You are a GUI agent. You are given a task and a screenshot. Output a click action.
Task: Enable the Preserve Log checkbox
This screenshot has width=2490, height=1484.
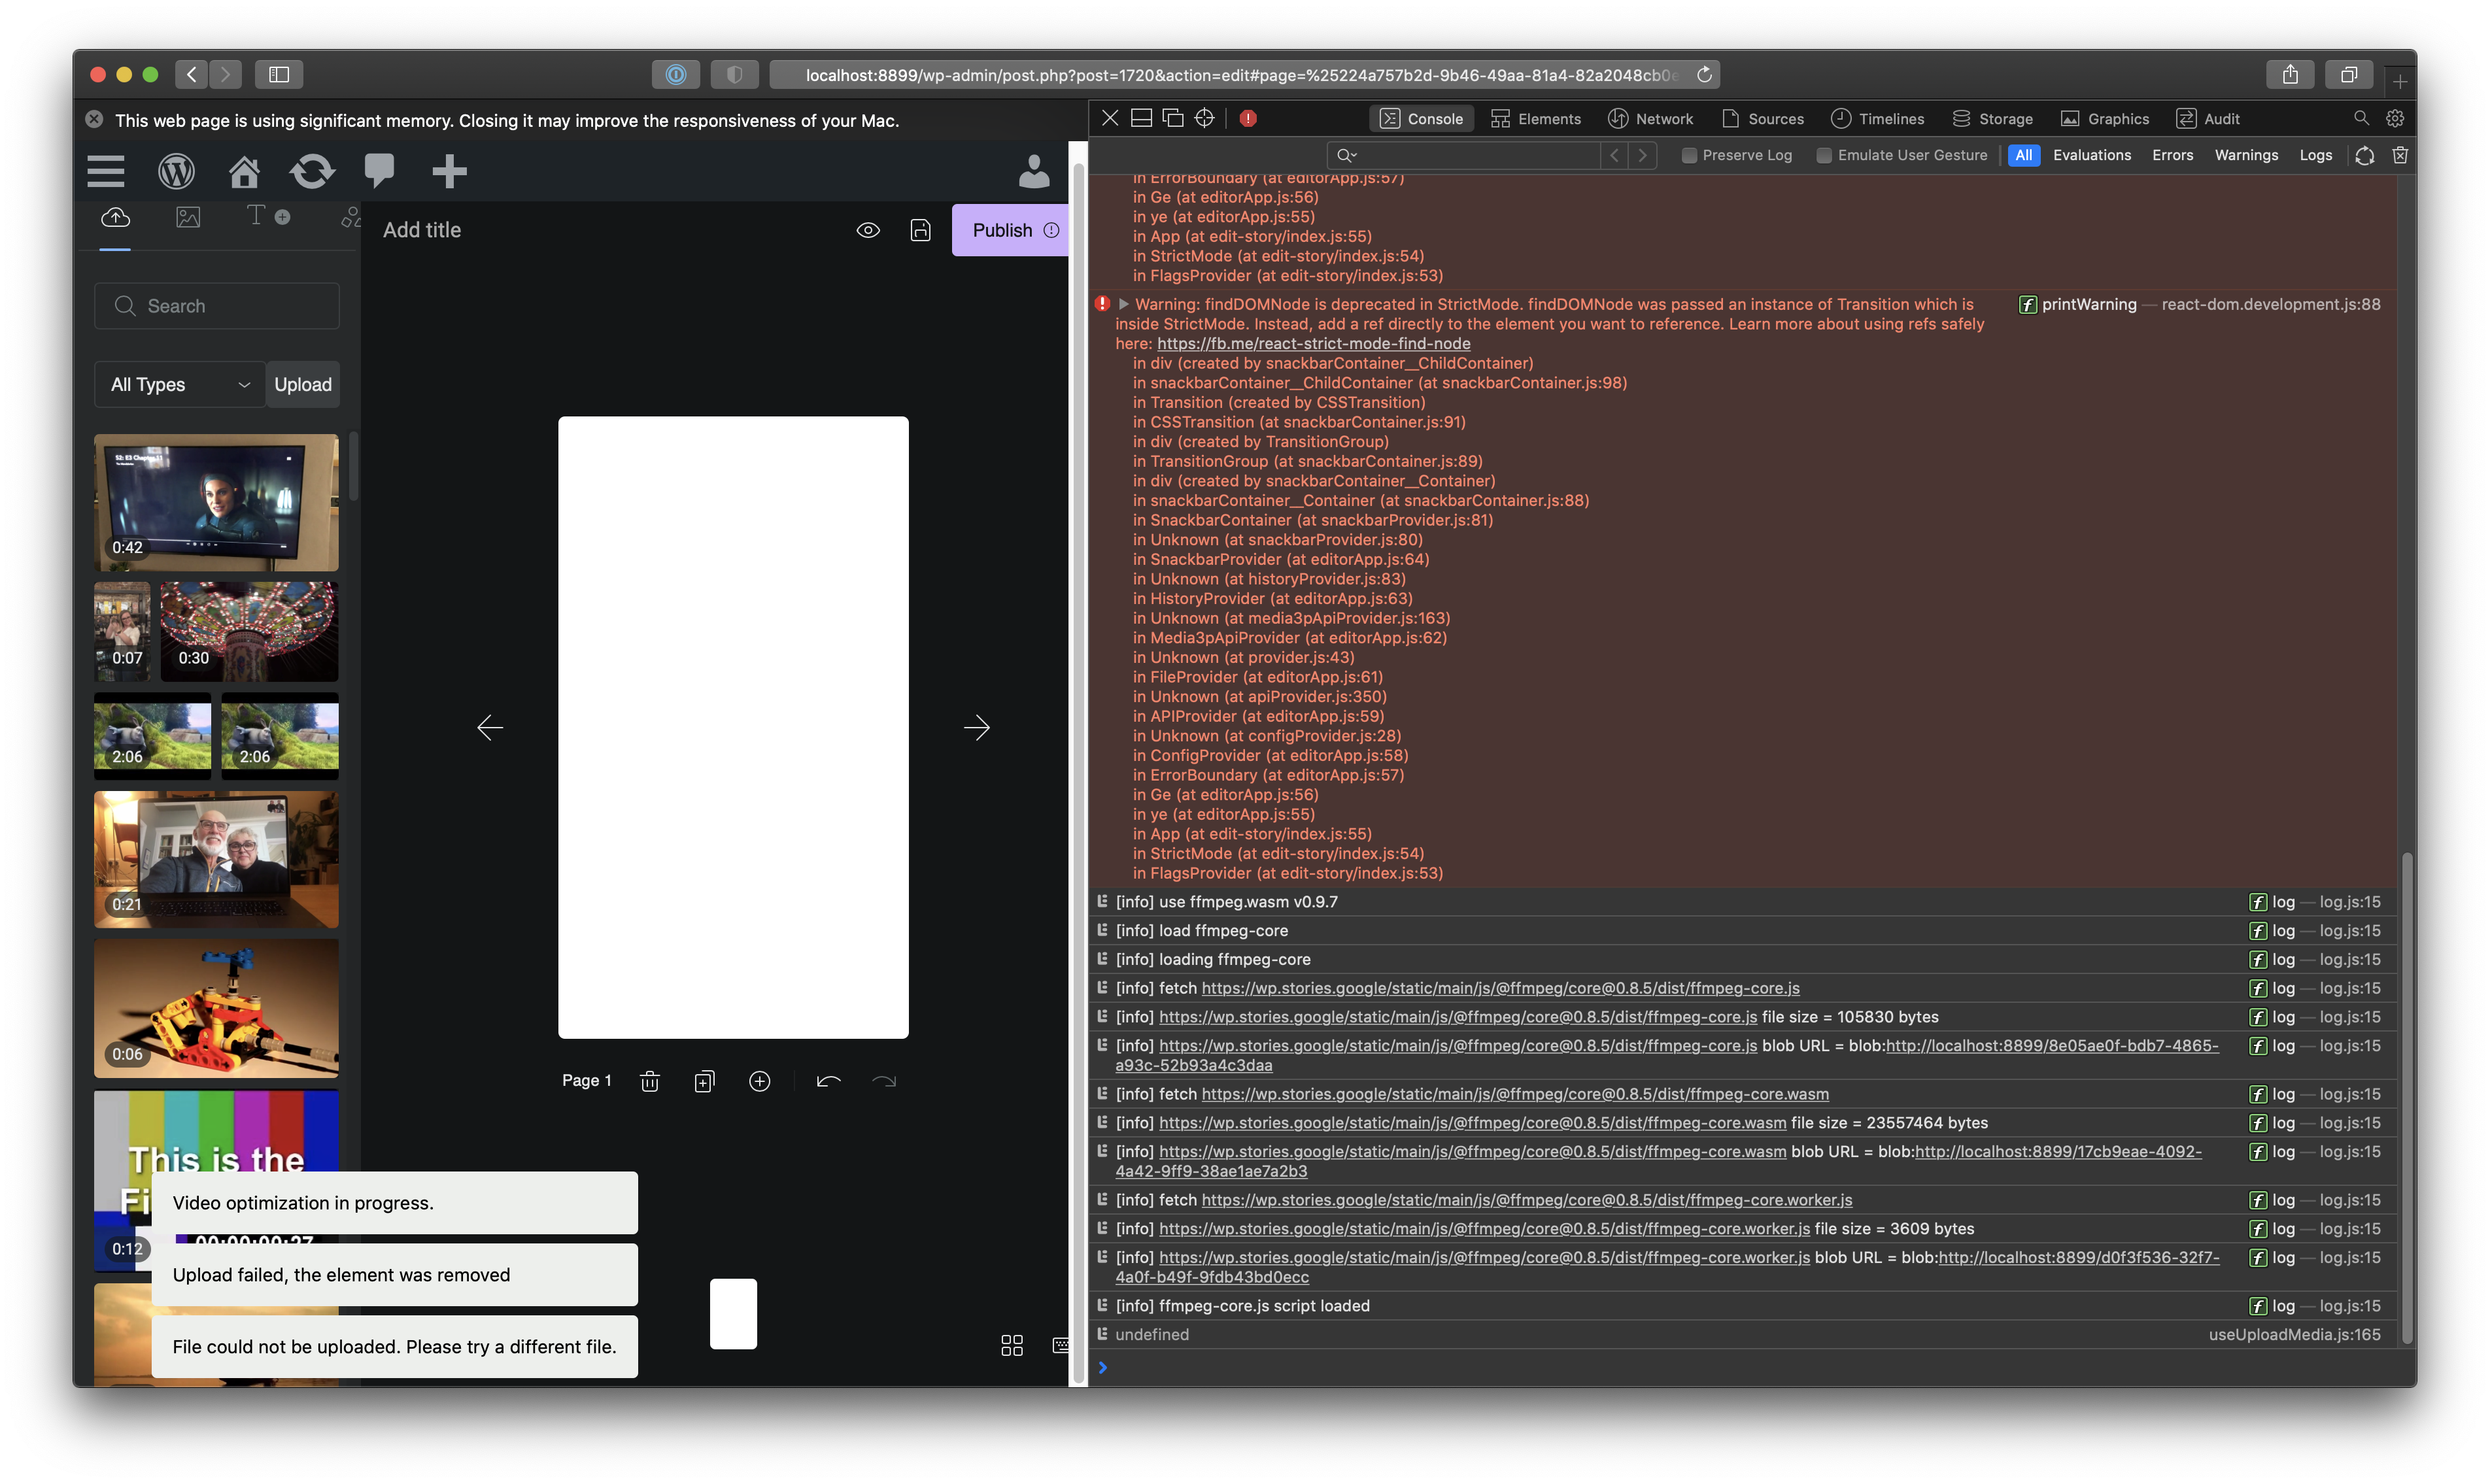(1689, 155)
